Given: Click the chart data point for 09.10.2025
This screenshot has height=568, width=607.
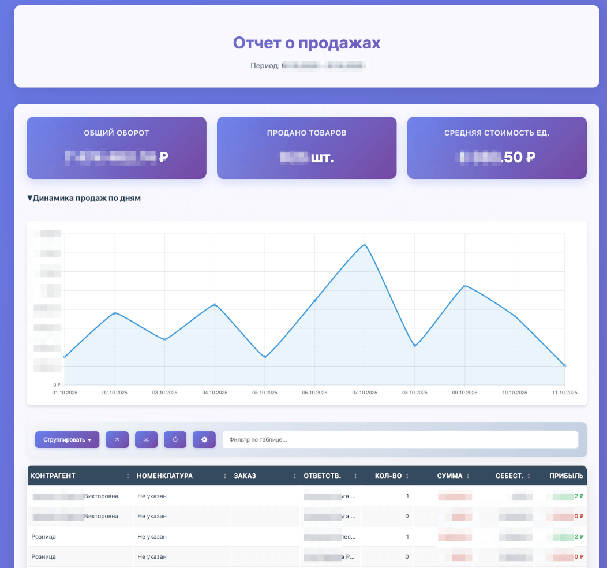Looking at the screenshot, I should click(464, 286).
